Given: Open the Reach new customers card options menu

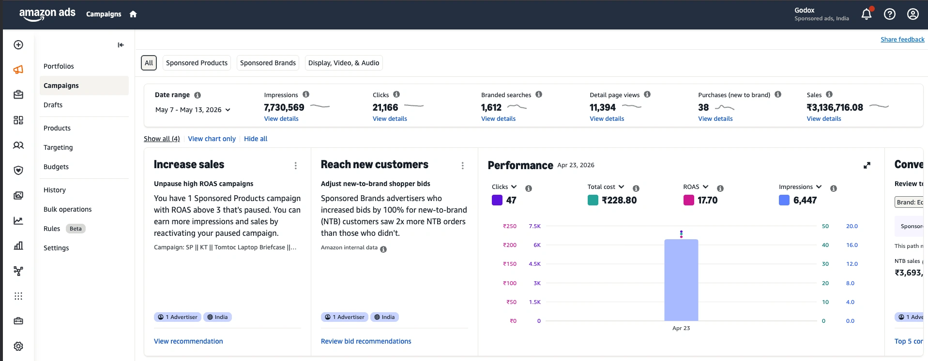Looking at the screenshot, I should point(463,166).
